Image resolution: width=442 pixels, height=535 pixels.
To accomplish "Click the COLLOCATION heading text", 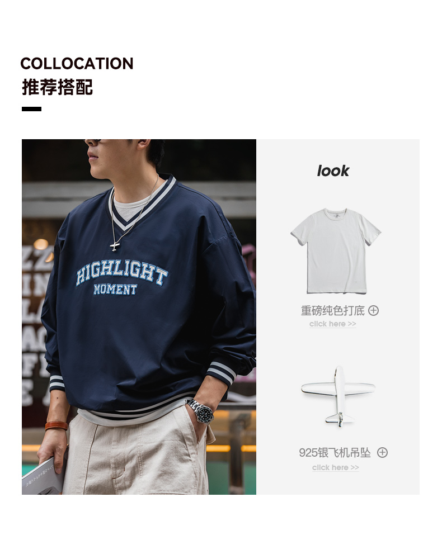I will coord(77,64).
